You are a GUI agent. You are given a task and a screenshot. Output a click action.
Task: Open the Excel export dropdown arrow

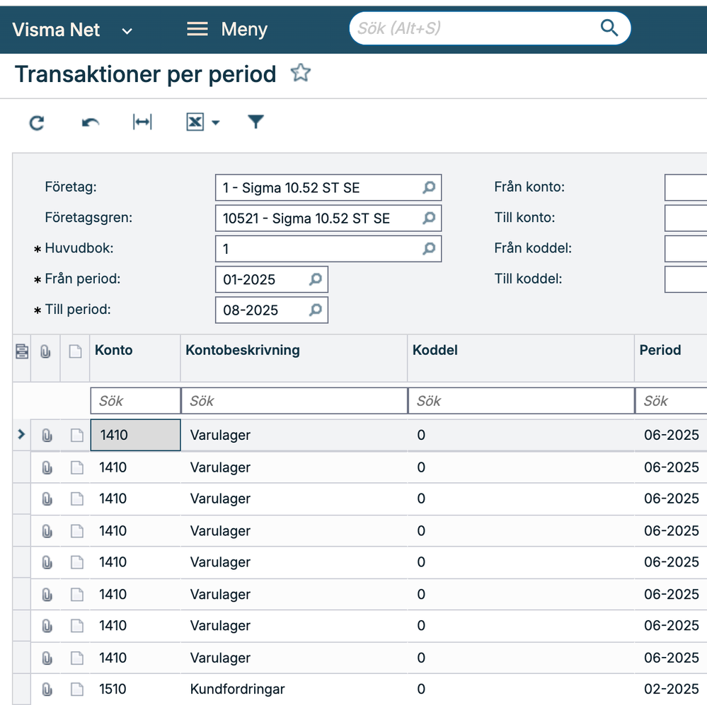tap(216, 122)
